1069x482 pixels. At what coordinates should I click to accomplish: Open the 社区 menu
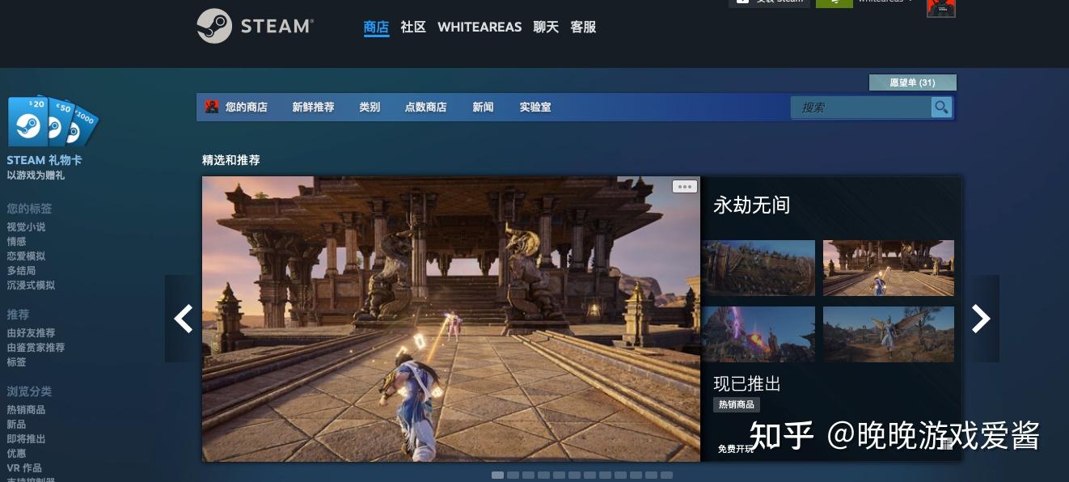point(413,27)
